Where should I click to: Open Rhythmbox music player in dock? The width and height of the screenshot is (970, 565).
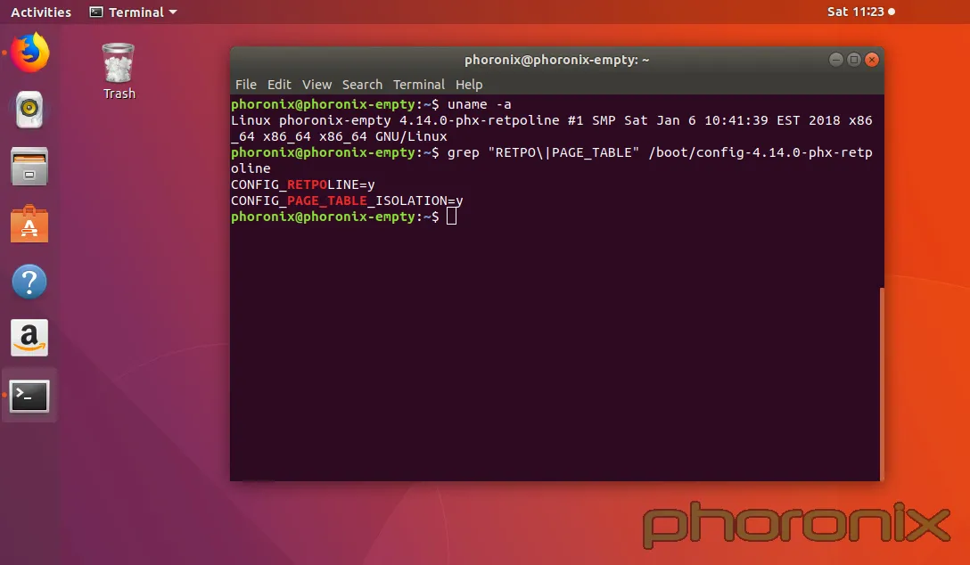coord(29,110)
